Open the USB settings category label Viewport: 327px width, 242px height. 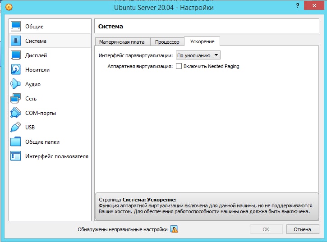tap(30, 128)
